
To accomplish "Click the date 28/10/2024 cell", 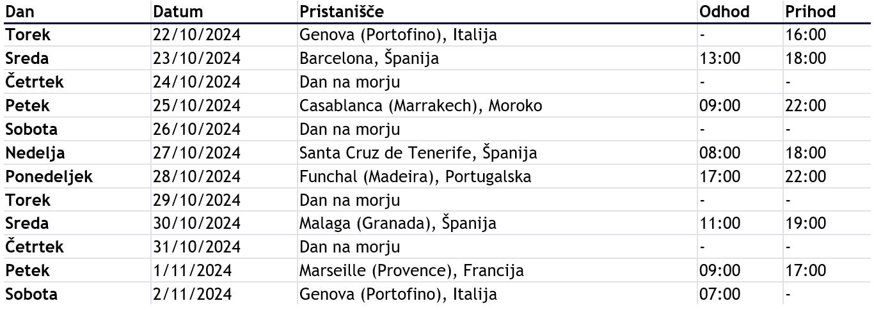I will (x=197, y=176).
